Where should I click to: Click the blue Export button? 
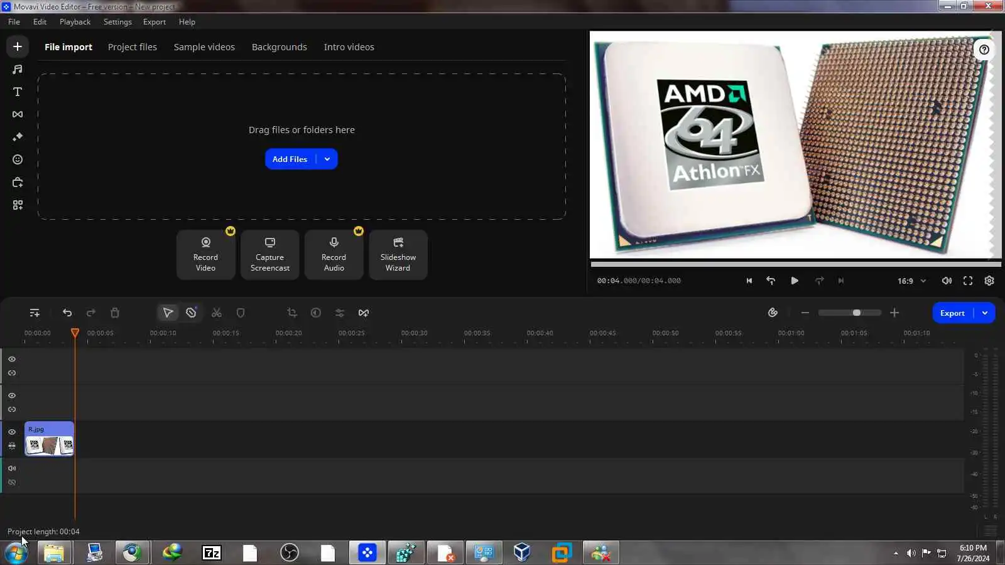[953, 313]
